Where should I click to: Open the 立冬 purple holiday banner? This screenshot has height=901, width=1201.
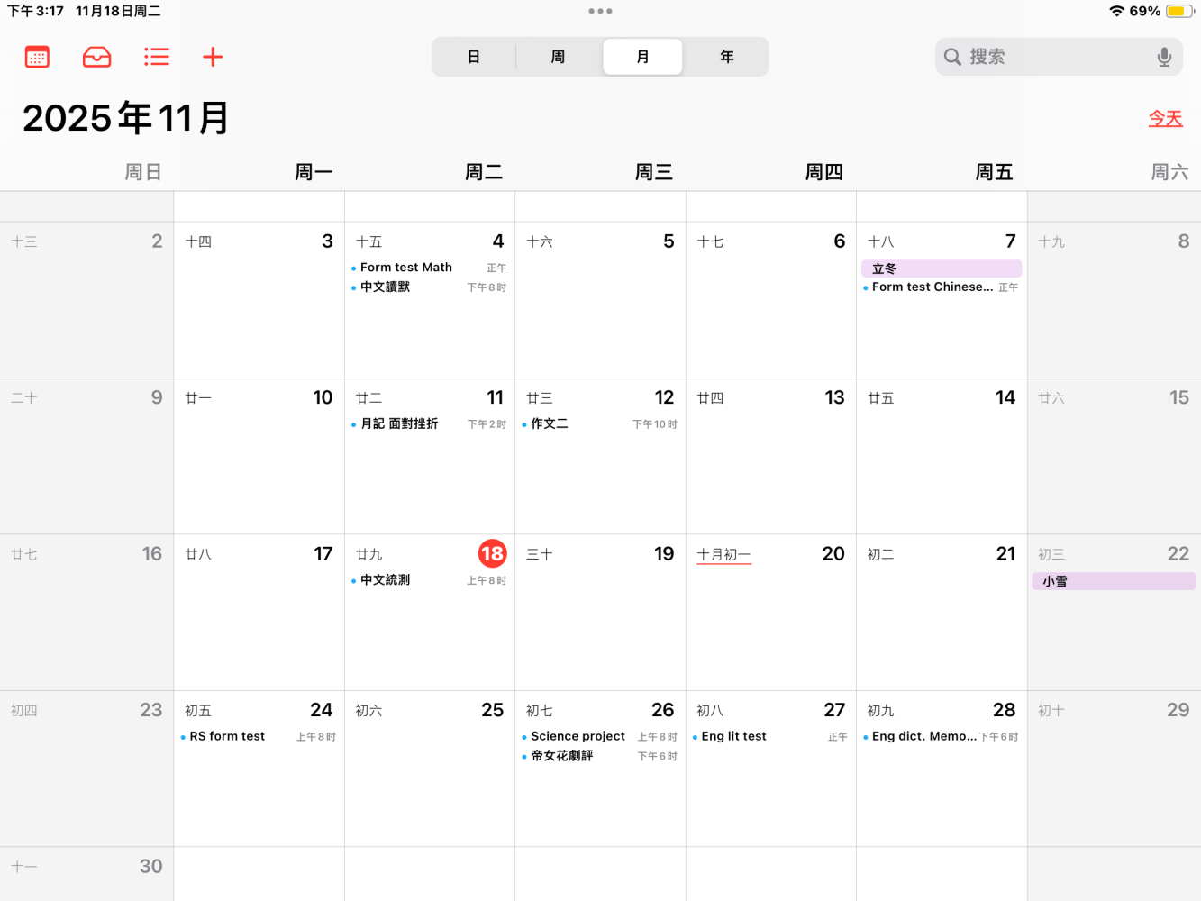[x=942, y=268]
